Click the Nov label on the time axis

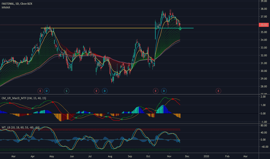tap(169, 156)
